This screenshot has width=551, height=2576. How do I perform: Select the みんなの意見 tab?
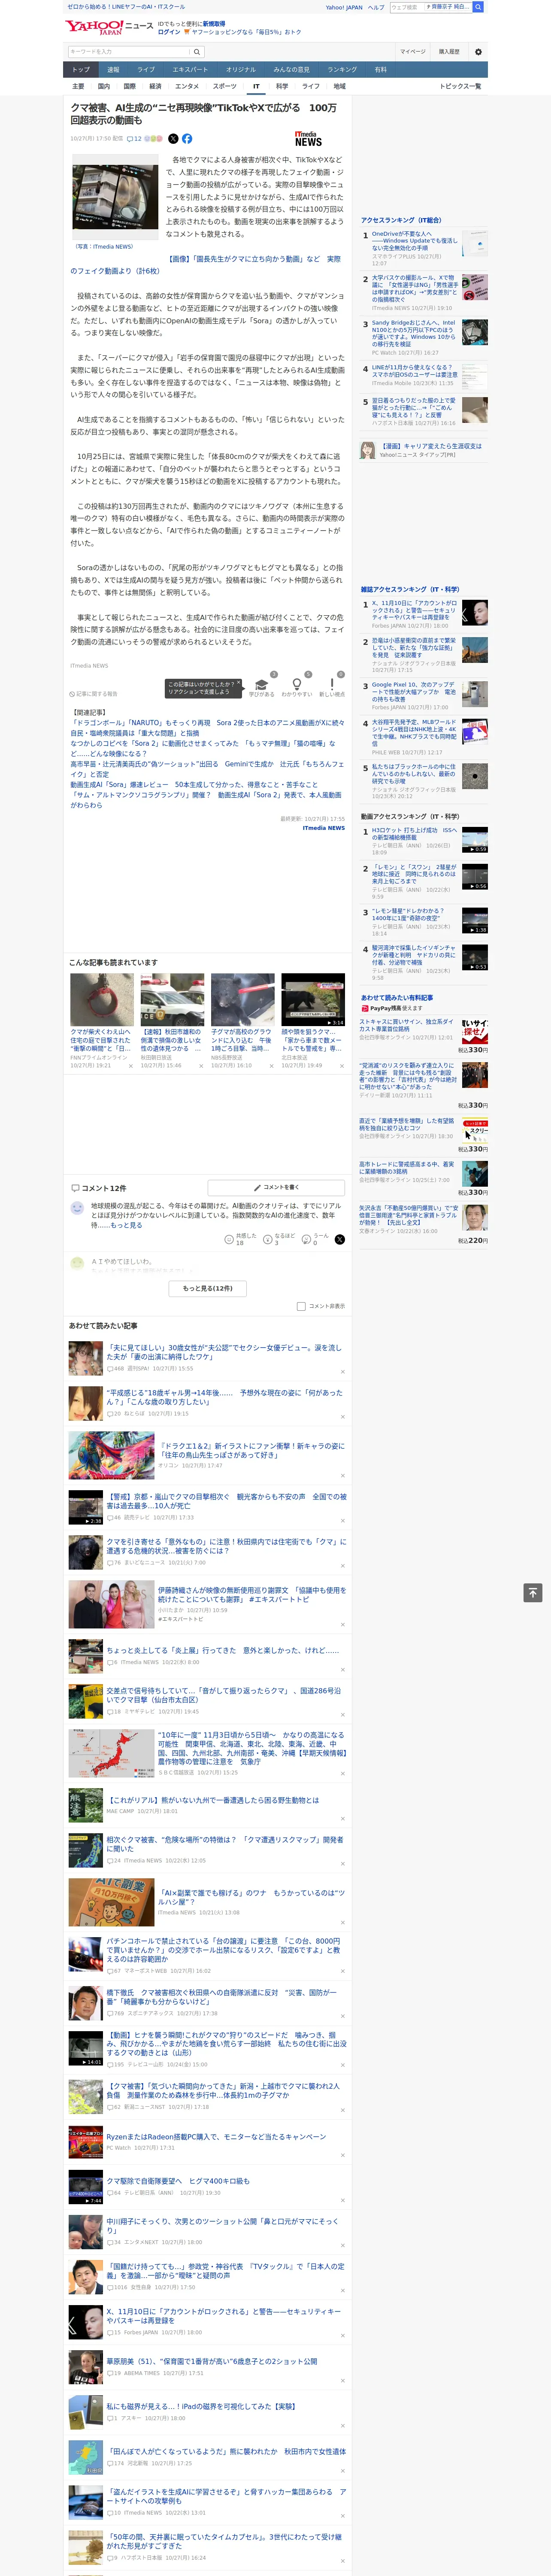point(291,70)
